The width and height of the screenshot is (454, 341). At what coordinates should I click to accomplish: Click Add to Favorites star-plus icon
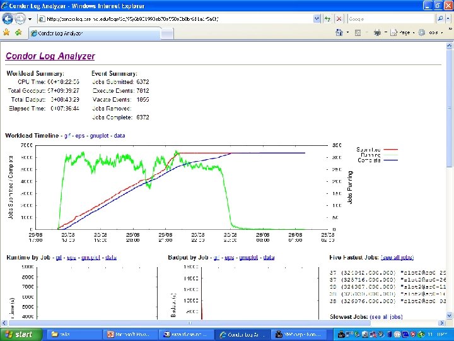click(x=18, y=32)
